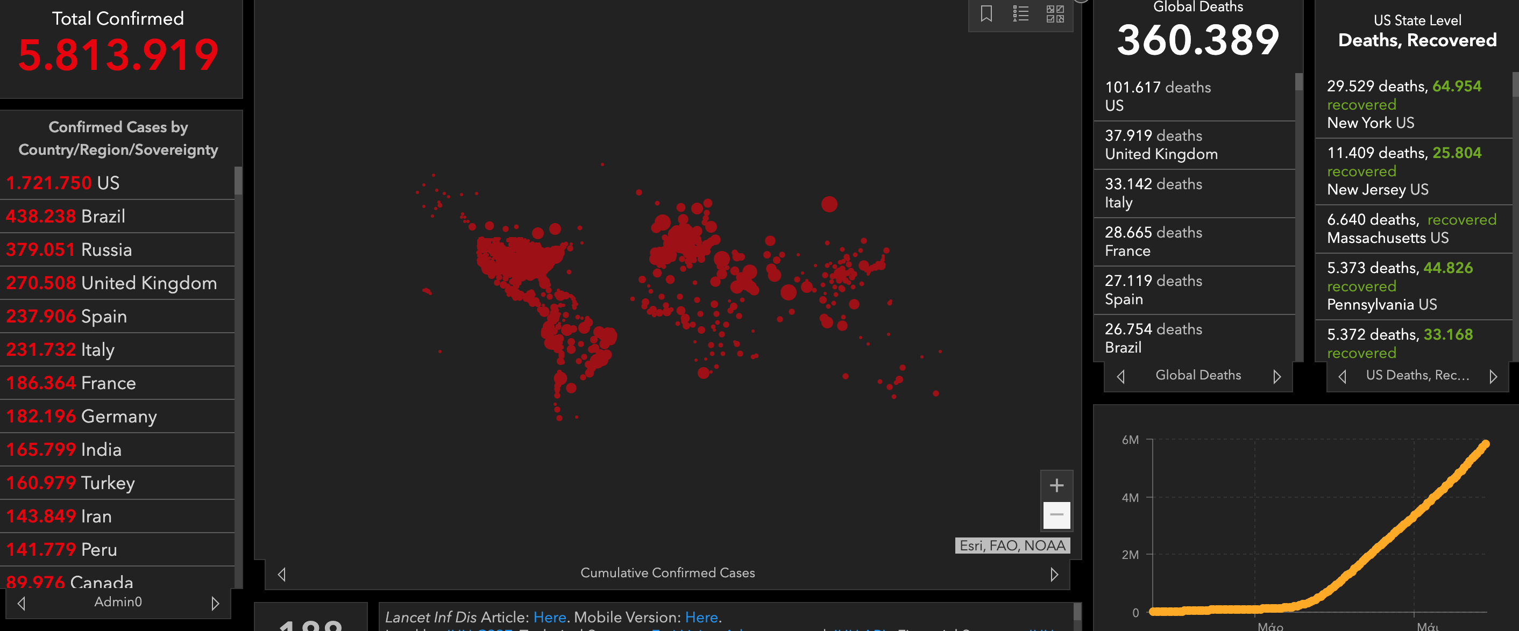Screen dimensions: 1519x631
Task: Open the map legend list icon
Action: tap(1020, 13)
